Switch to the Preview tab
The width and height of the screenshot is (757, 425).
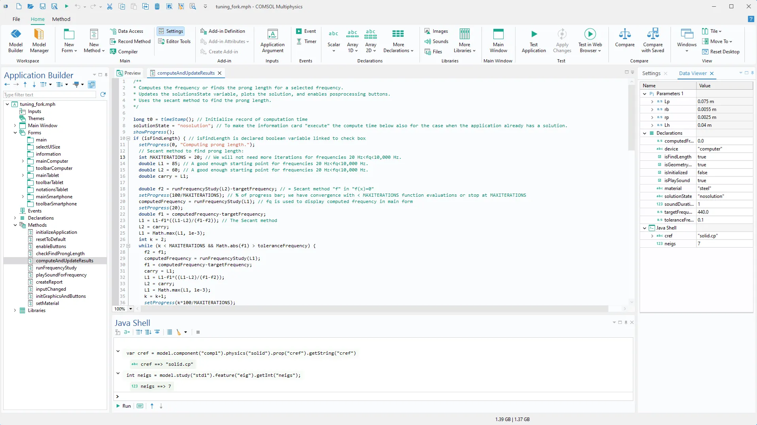pos(129,73)
